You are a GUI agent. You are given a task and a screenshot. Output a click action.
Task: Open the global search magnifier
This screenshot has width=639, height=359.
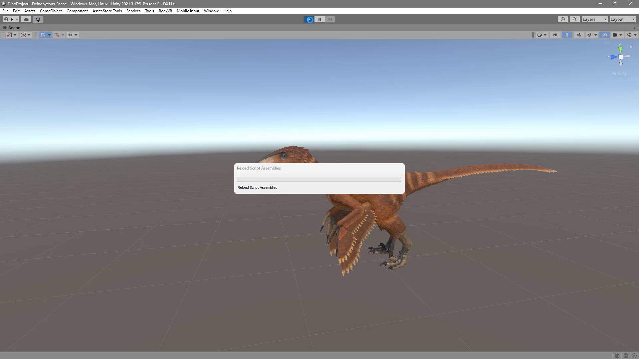click(x=574, y=19)
